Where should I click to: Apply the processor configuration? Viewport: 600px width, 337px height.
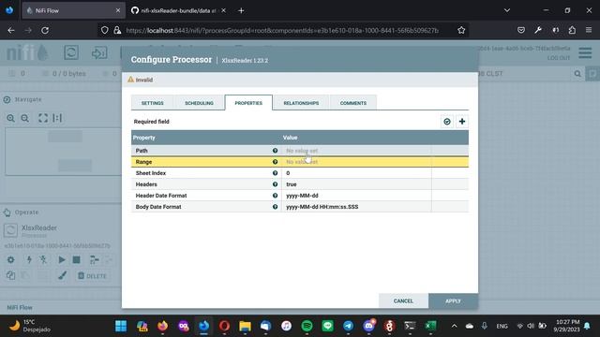453,300
